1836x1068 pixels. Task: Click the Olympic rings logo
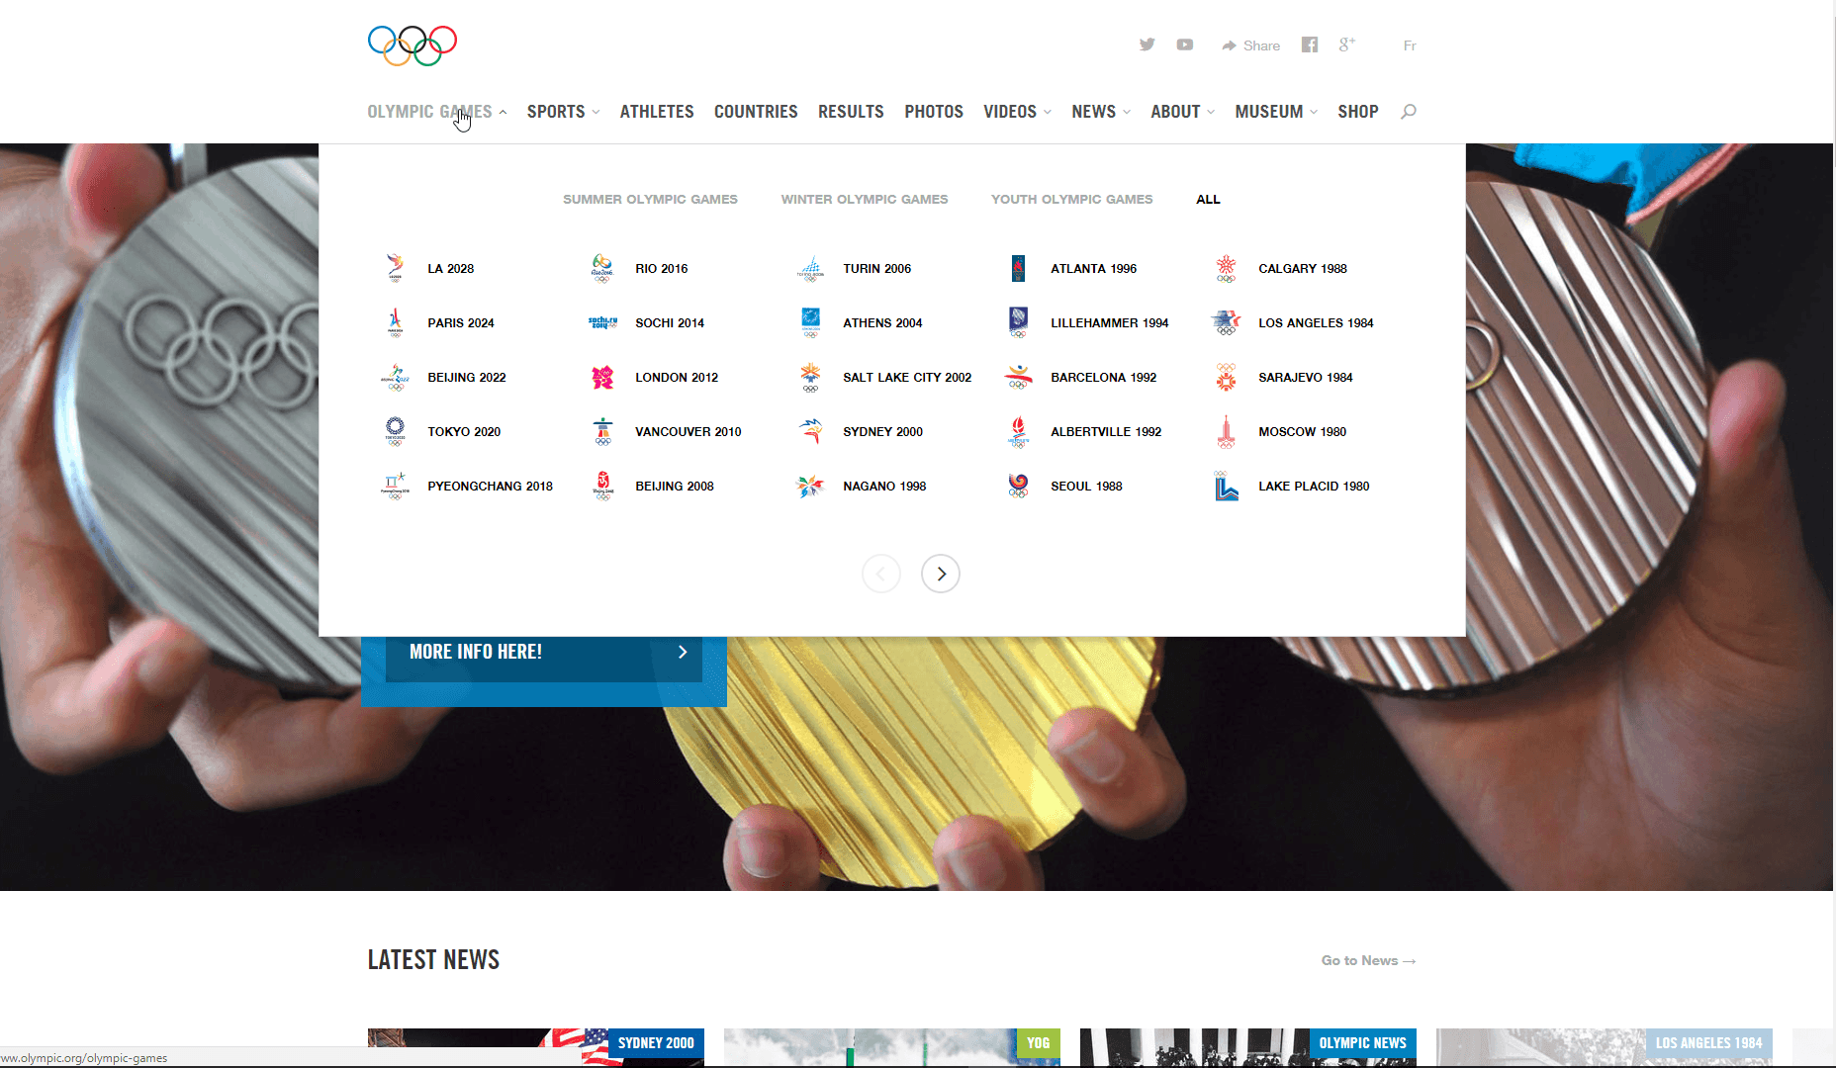[413, 45]
